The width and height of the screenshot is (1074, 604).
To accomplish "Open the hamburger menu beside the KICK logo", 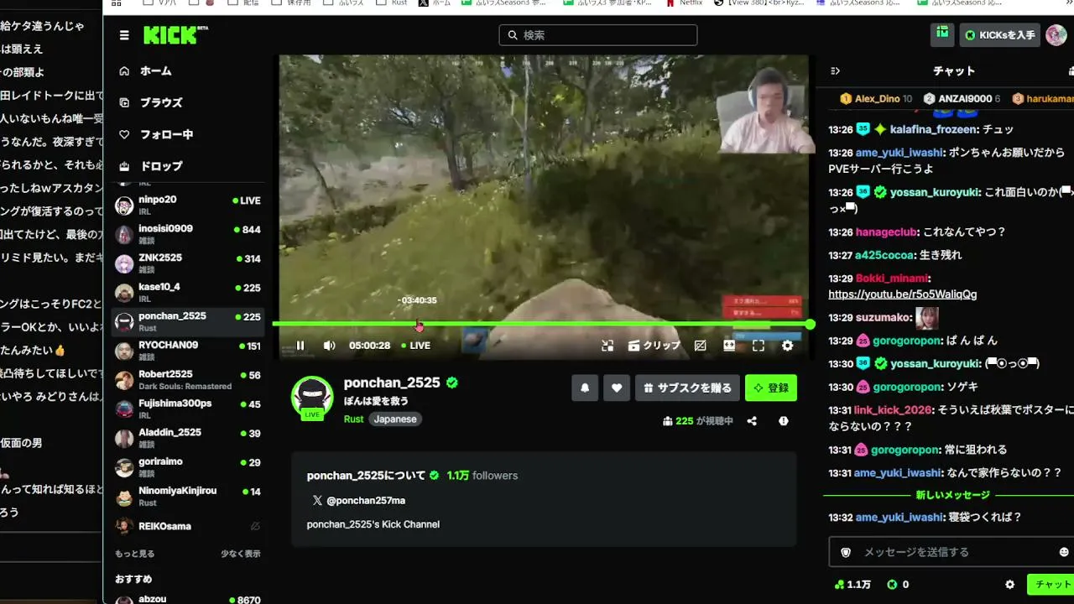I will pos(124,35).
